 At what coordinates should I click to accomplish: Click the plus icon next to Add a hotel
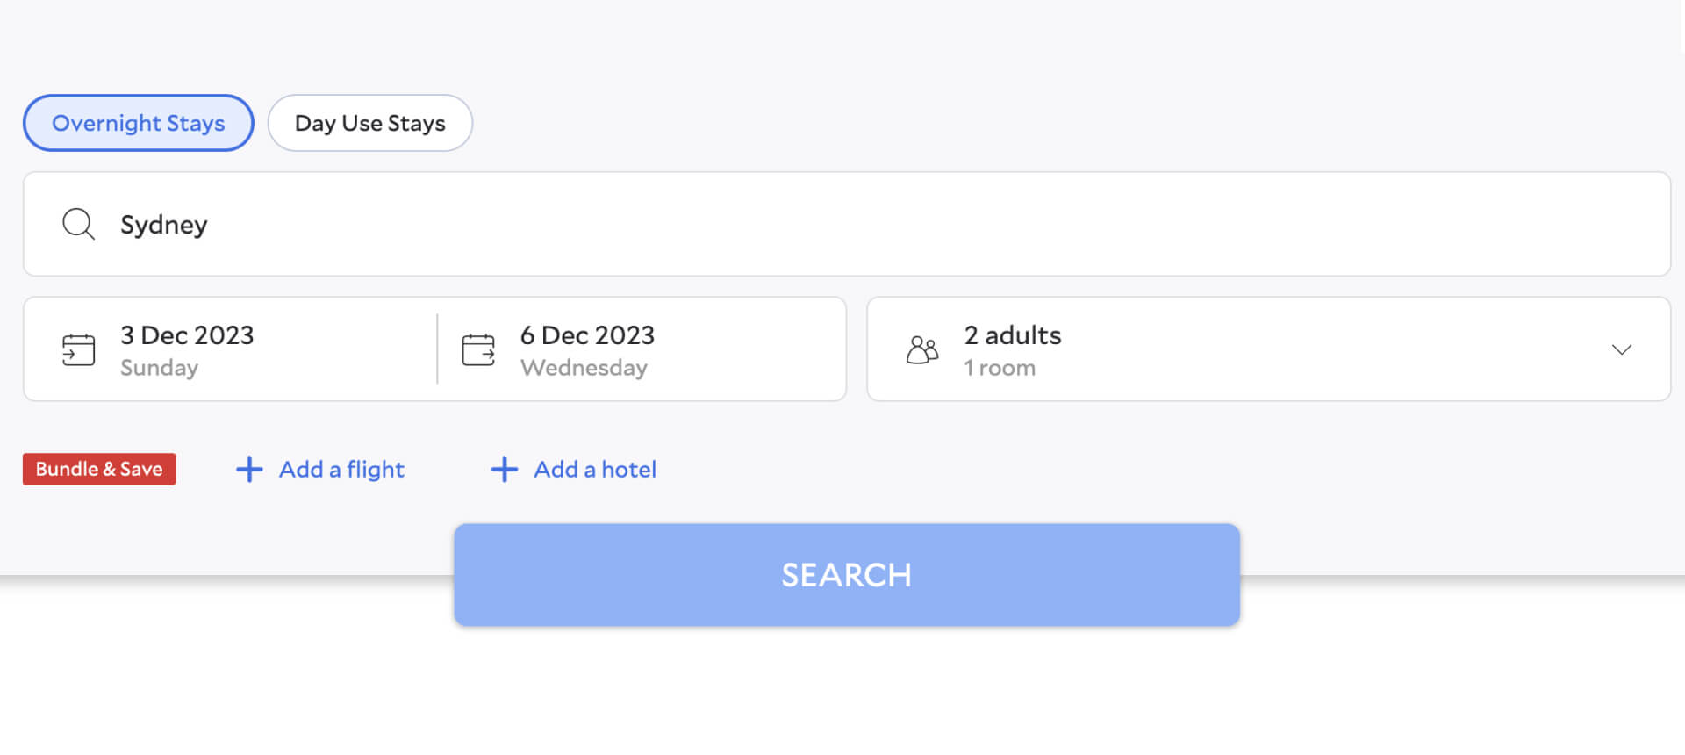pos(504,469)
